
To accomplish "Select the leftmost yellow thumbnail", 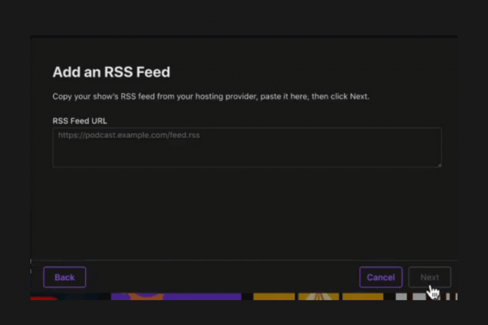I will [x=274, y=296].
